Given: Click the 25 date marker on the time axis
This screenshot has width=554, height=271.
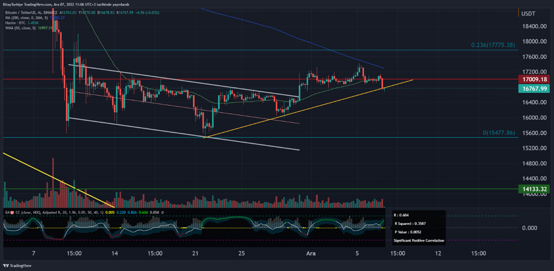Looking at the screenshot, I should (x=241, y=253).
